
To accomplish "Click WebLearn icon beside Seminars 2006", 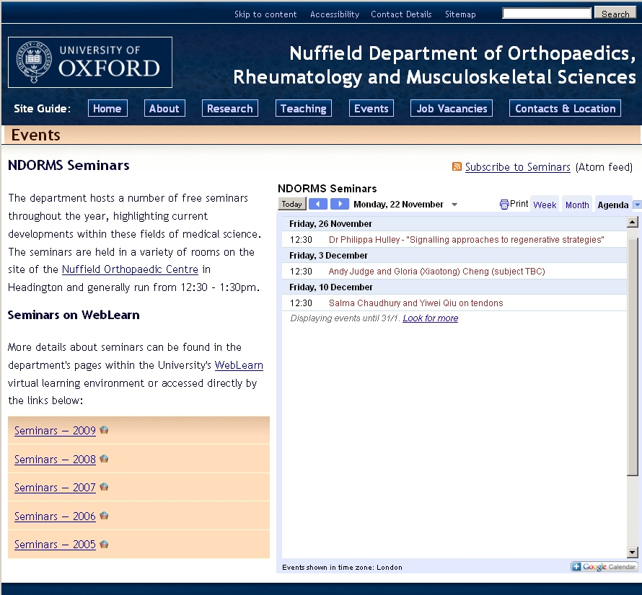I will click(x=104, y=516).
